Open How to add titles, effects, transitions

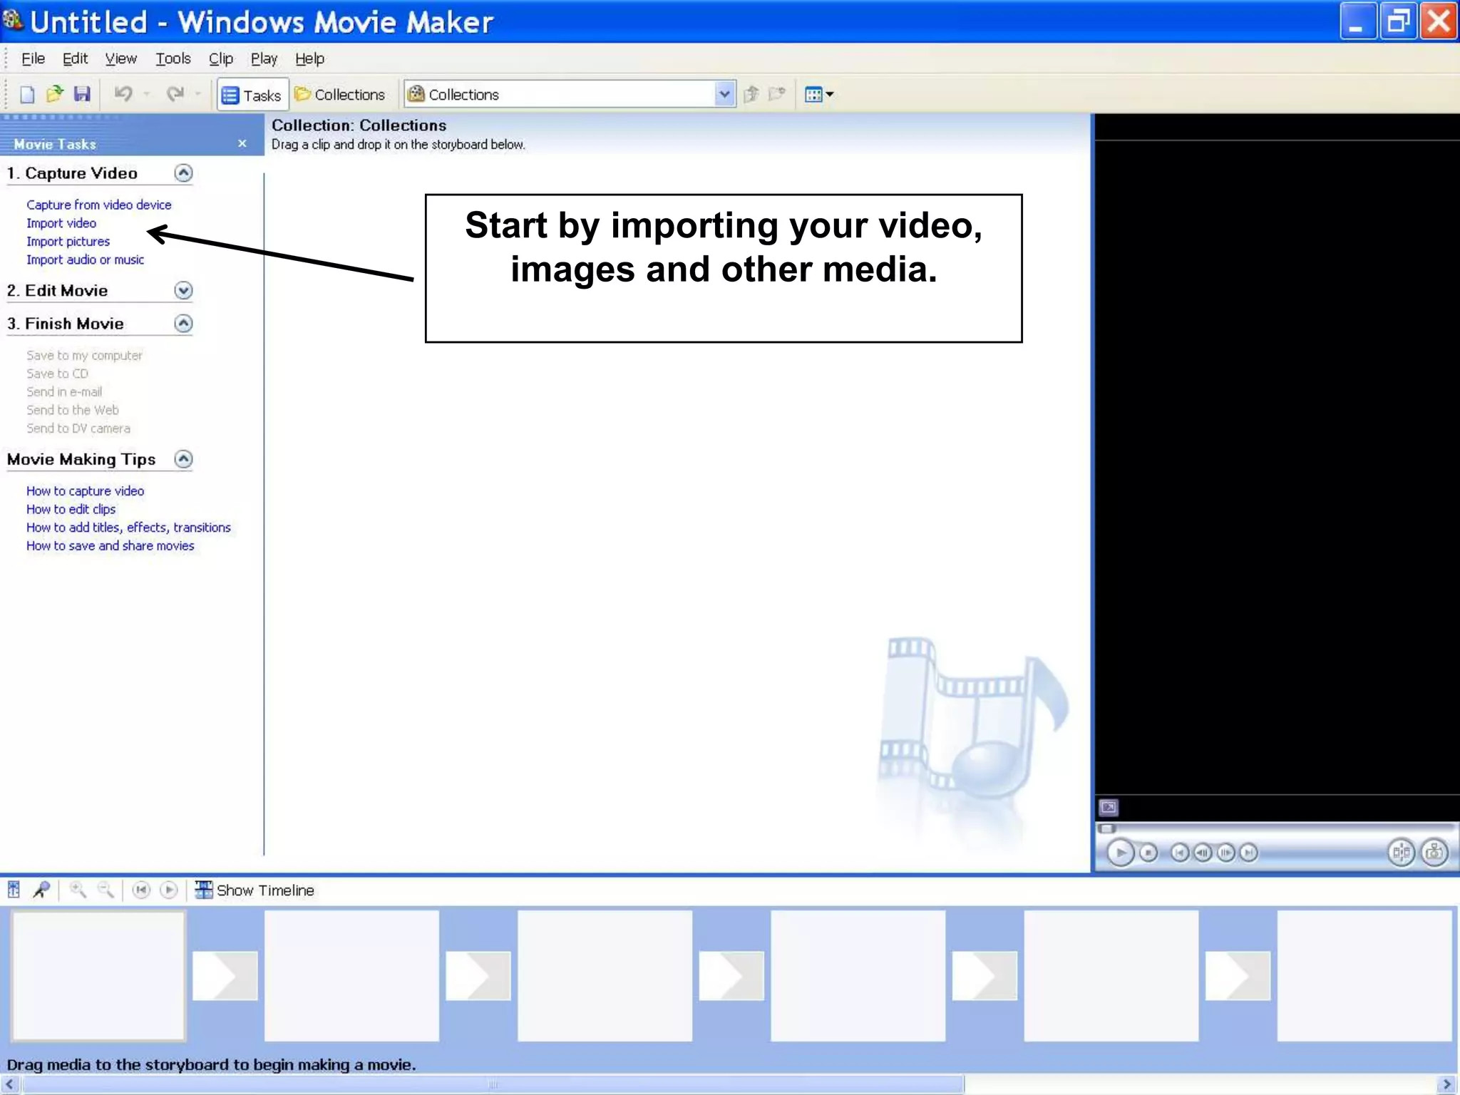point(129,528)
